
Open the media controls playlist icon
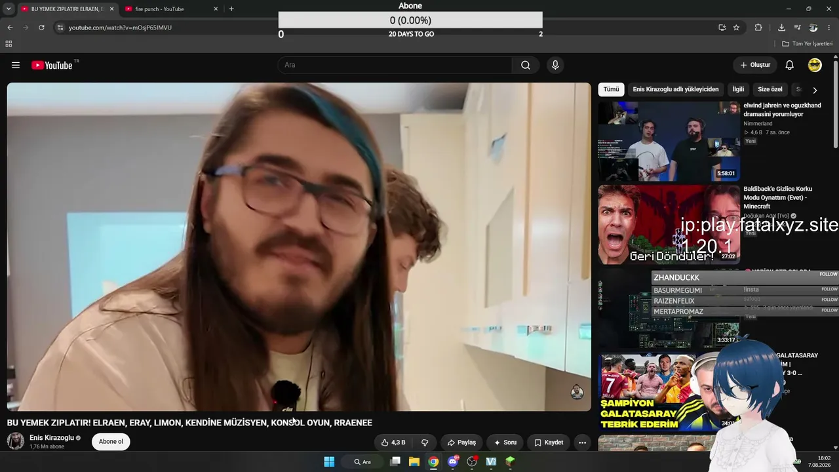[x=797, y=28]
